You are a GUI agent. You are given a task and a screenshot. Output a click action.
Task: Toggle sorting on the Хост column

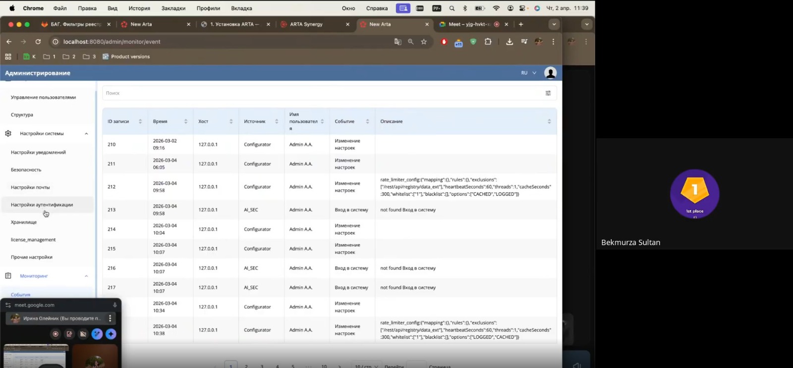(231, 121)
